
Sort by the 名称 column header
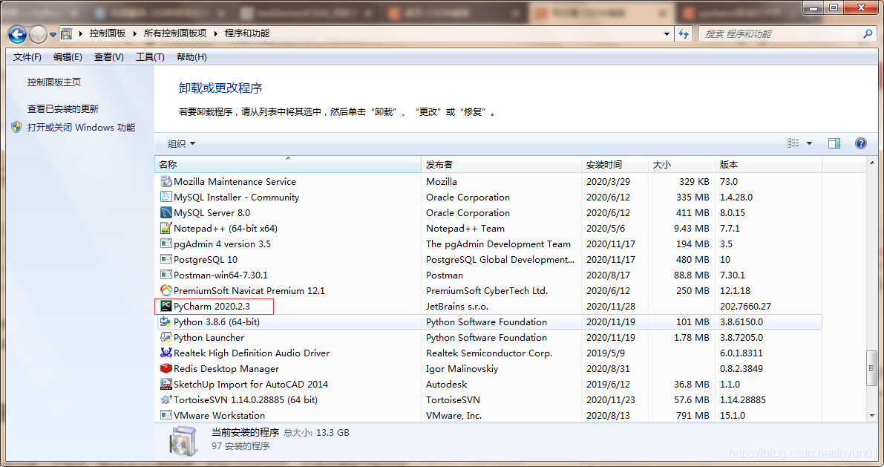click(x=287, y=165)
